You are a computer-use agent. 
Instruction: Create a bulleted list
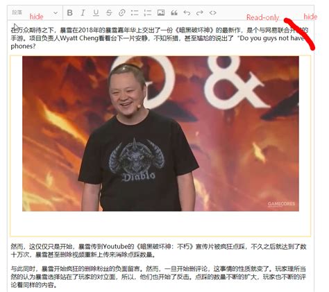point(135,12)
